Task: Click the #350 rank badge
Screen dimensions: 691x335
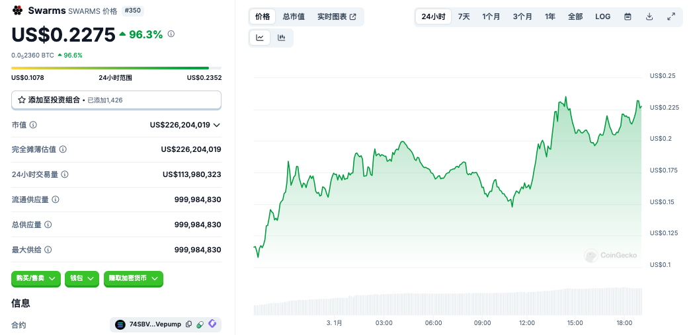Action: tap(132, 11)
